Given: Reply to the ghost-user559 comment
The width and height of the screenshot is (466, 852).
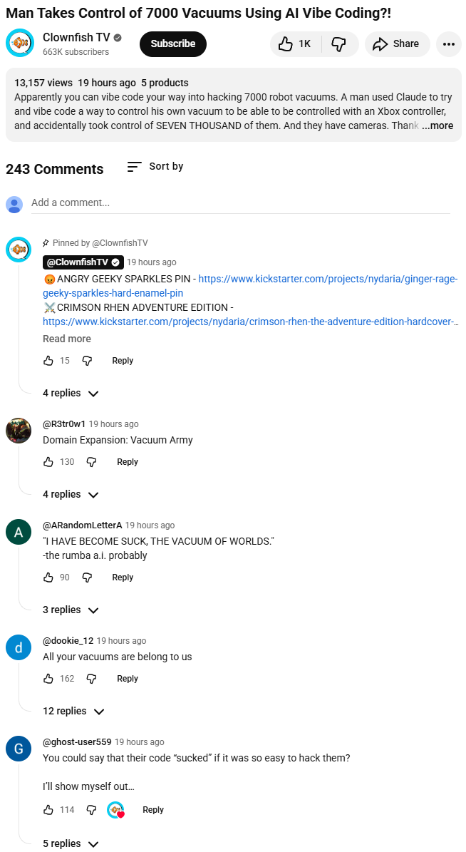Looking at the screenshot, I should (x=153, y=810).
